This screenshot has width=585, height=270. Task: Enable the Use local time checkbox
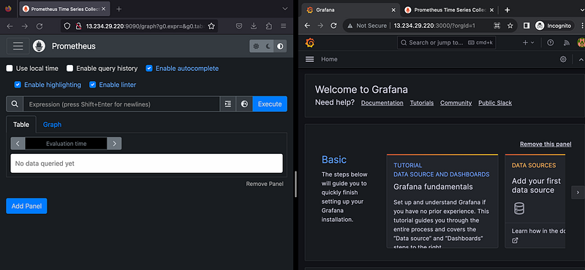[x=10, y=69]
